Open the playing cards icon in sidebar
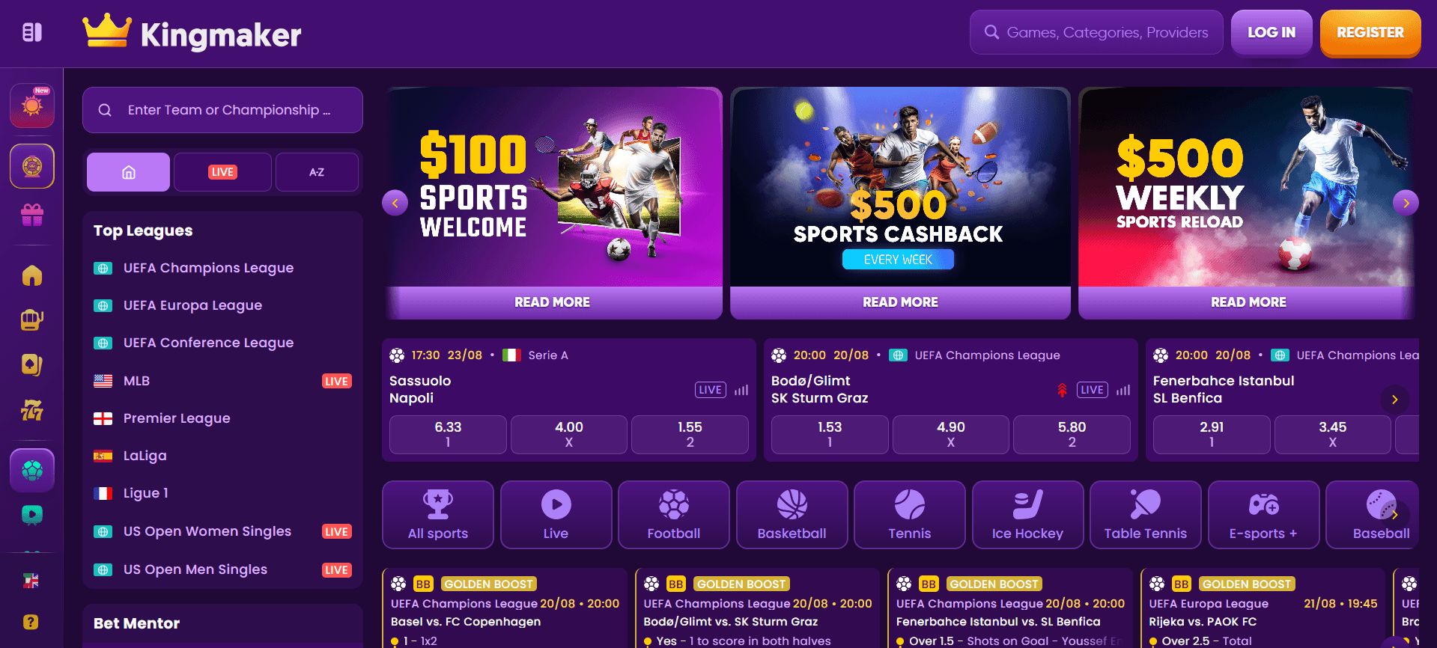This screenshot has height=648, width=1437. (31, 365)
